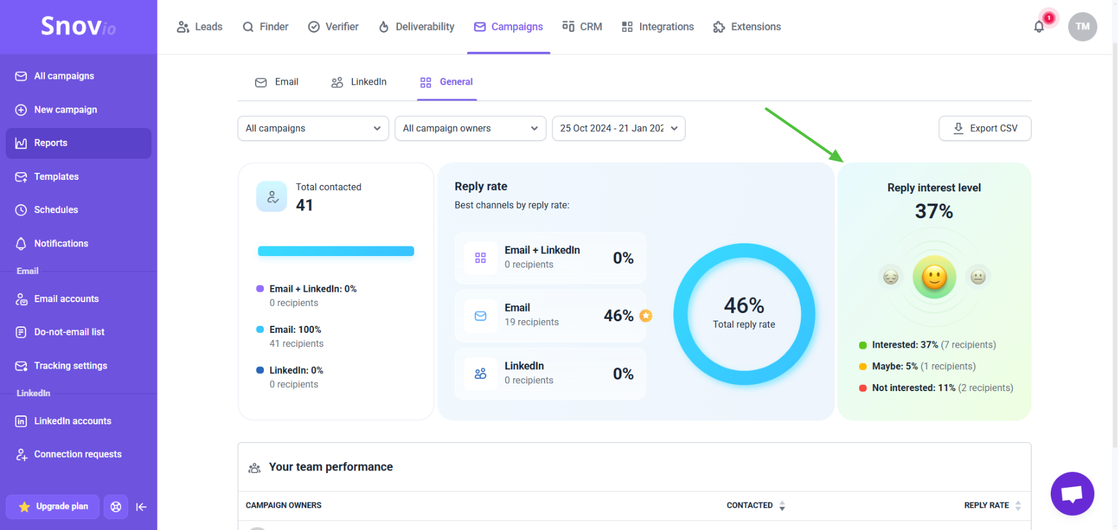
Task: Click the live chat bubble icon
Action: click(1072, 494)
